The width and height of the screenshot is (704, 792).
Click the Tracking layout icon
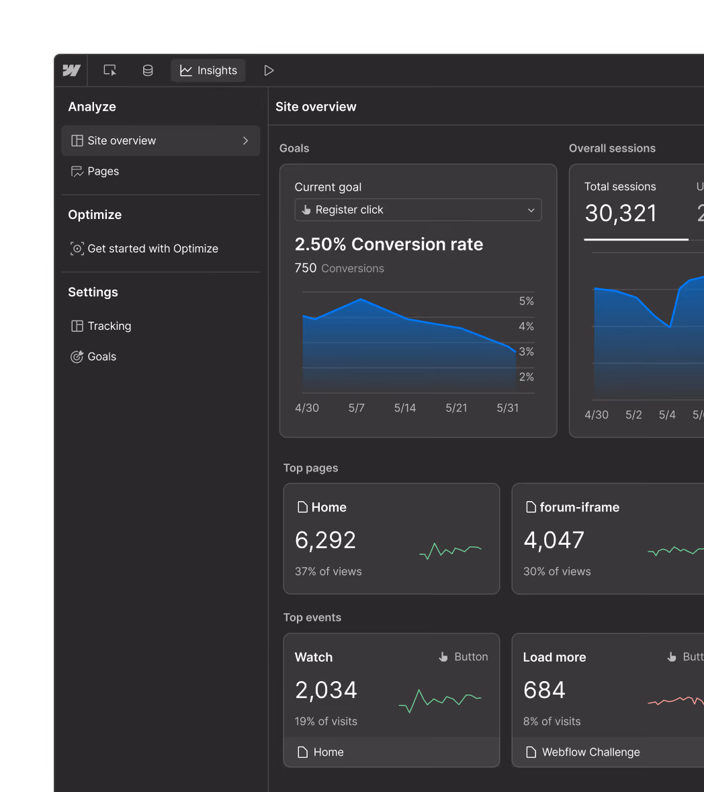77,326
